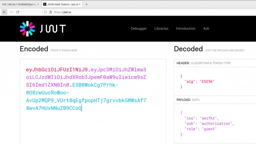Click the red header segment eyJhbGciOiJFUzI1NiJ9

[x=57, y=70]
